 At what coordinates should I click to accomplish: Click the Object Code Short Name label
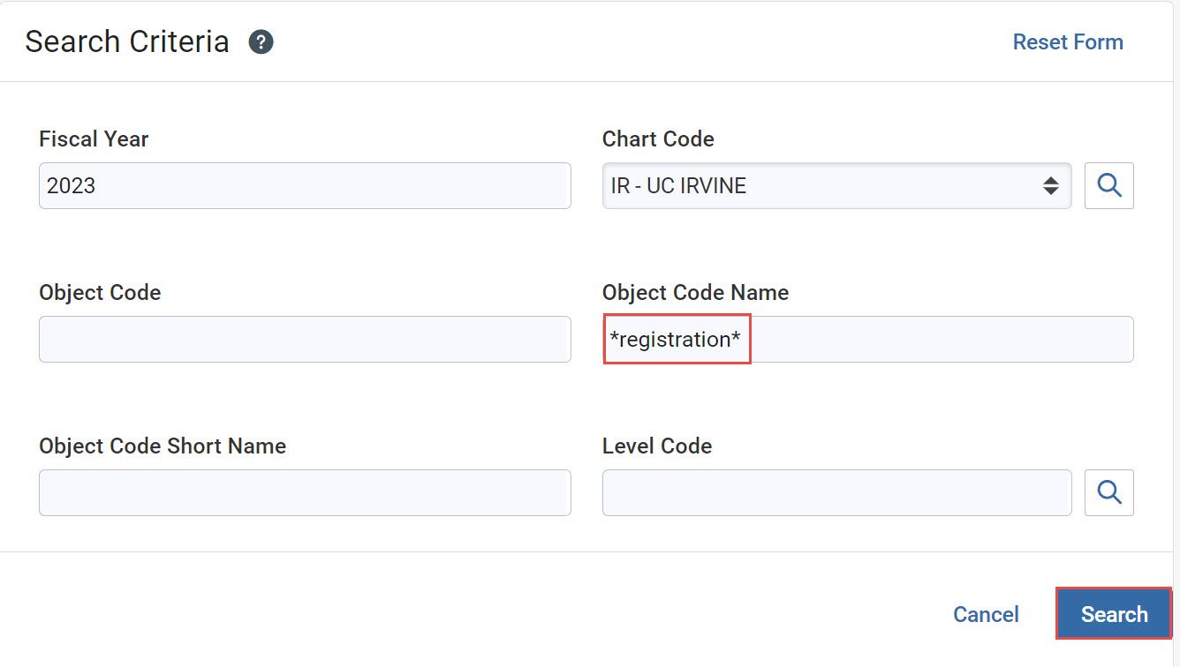163,446
